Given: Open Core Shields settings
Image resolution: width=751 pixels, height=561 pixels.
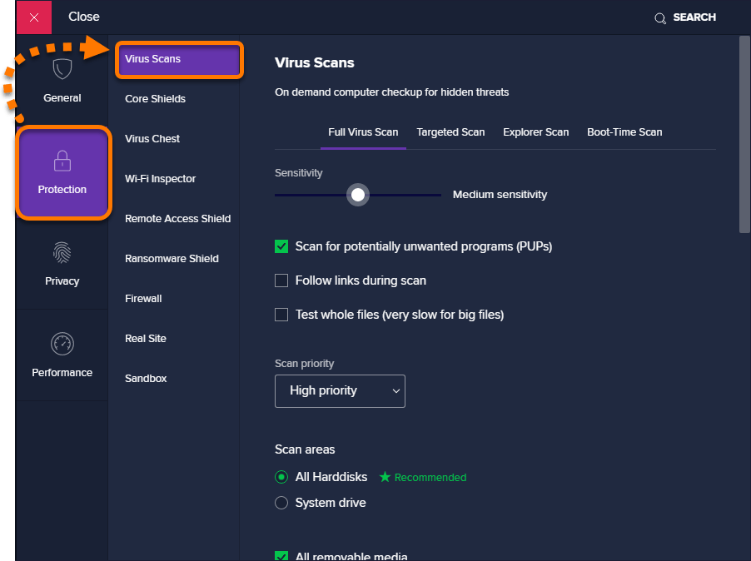Looking at the screenshot, I should tap(155, 98).
